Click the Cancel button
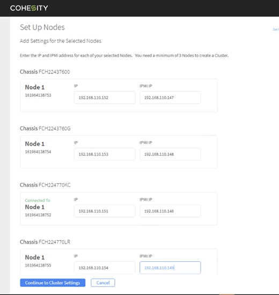This screenshot has height=295, width=279. (103, 283)
